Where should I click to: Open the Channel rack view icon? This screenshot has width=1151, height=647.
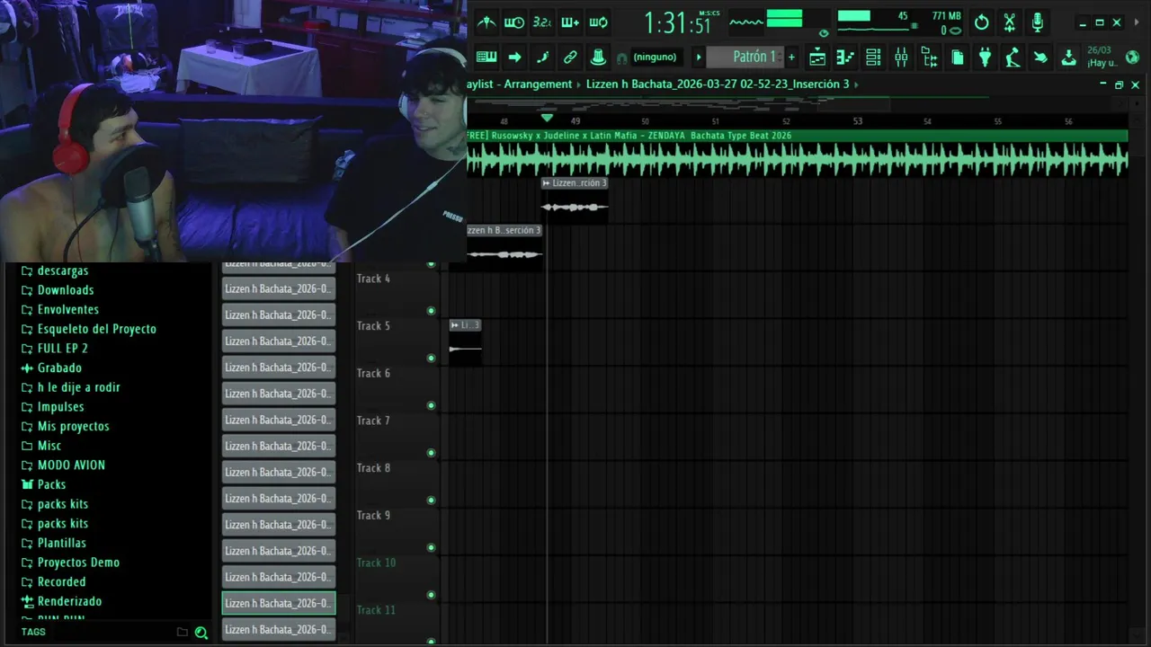coord(873,58)
